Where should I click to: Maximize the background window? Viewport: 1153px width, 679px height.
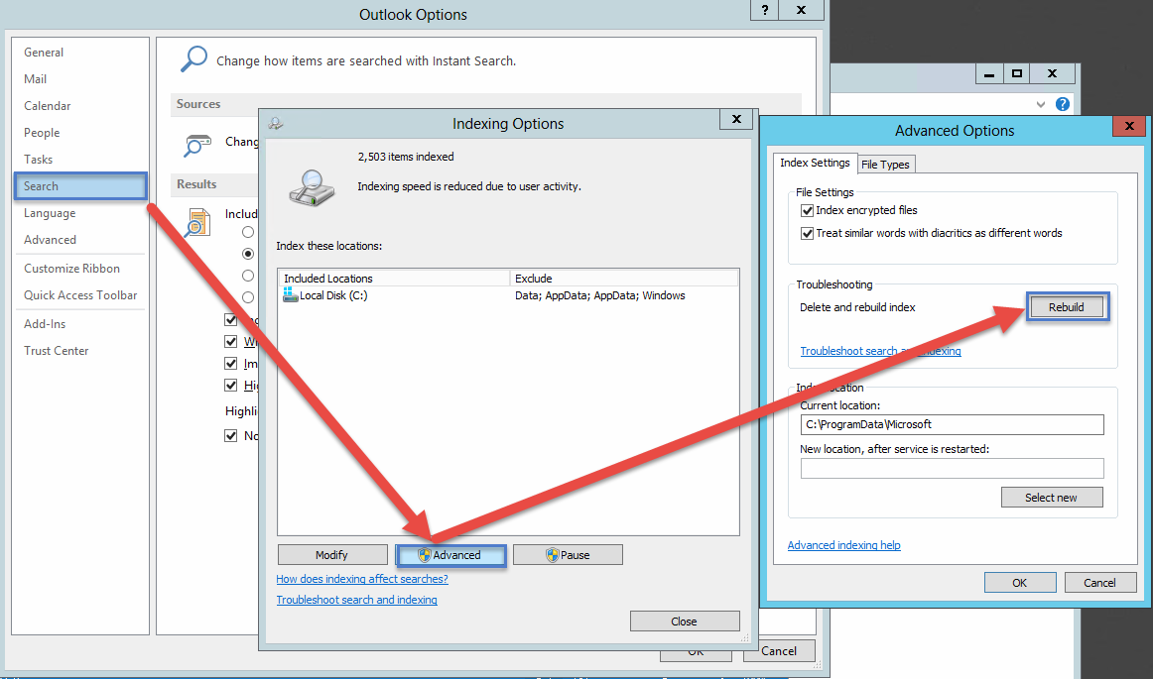point(1017,73)
